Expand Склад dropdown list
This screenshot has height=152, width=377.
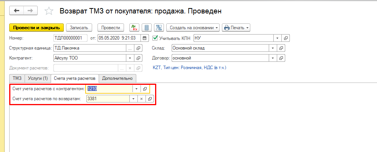(x=273, y=48)
